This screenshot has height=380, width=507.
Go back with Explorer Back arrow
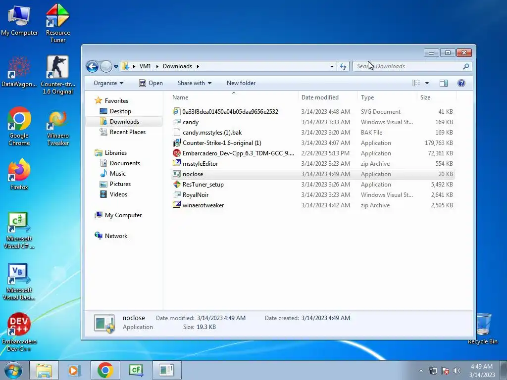click(x=92, y=67)
